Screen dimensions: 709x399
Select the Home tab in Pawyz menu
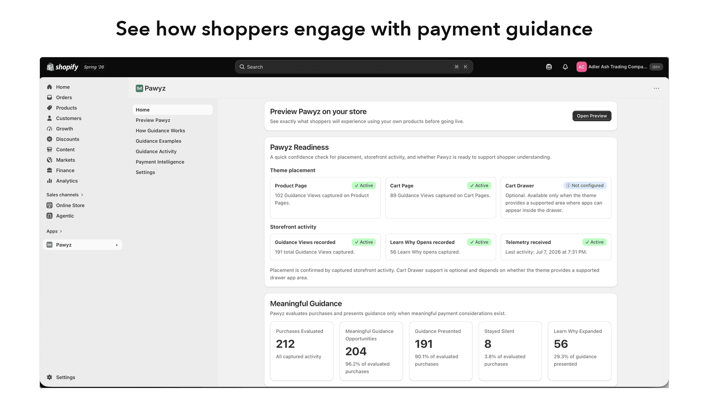pyautogui.click(x=172, y=110)
